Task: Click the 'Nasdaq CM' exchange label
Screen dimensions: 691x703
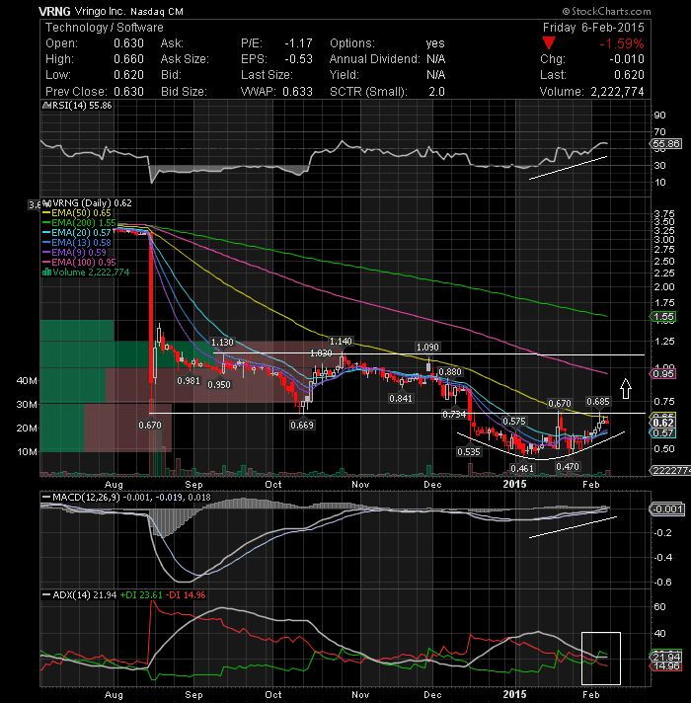Action: click(157, 12)
